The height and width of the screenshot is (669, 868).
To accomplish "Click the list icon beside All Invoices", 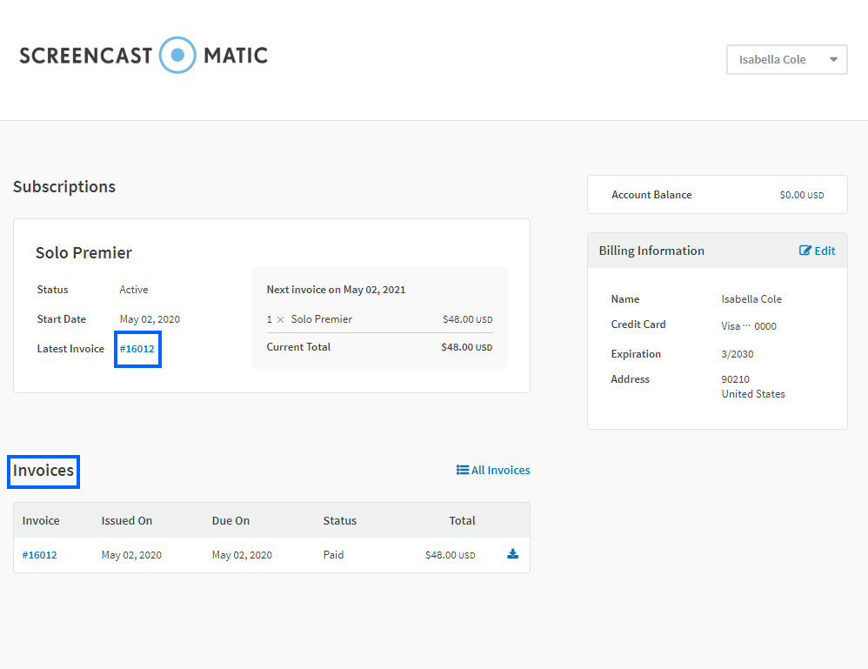I will [462, 470].
